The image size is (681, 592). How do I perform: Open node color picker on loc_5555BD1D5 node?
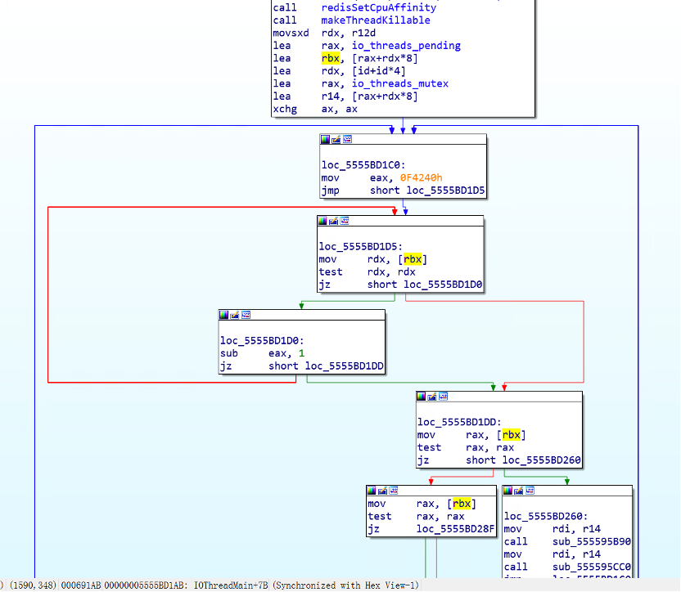click(x=323, y=221)
